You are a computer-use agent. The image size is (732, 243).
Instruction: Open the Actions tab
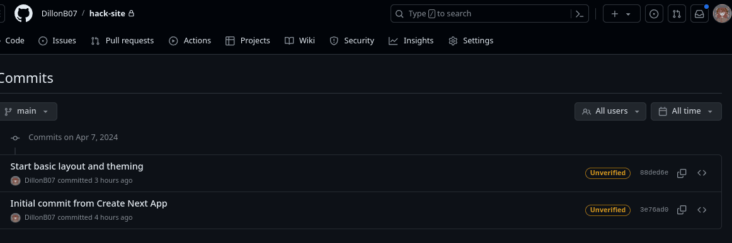pyautogui.click(x=190, y=40)
